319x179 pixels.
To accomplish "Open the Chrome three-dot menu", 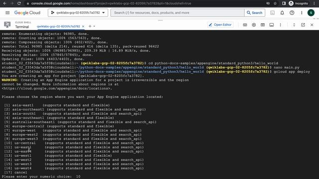I will coord(315,3).
